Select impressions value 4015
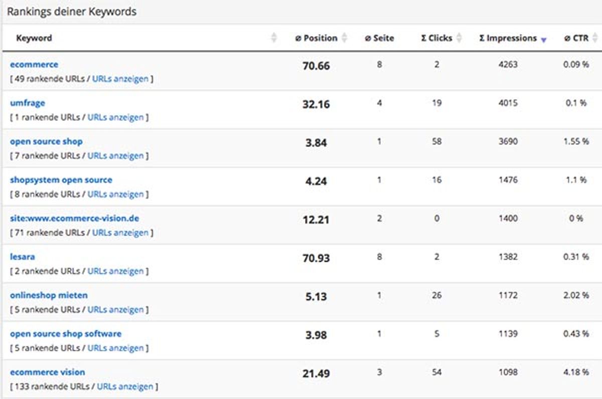Screen dimensions: 602x399 point(508,103)
